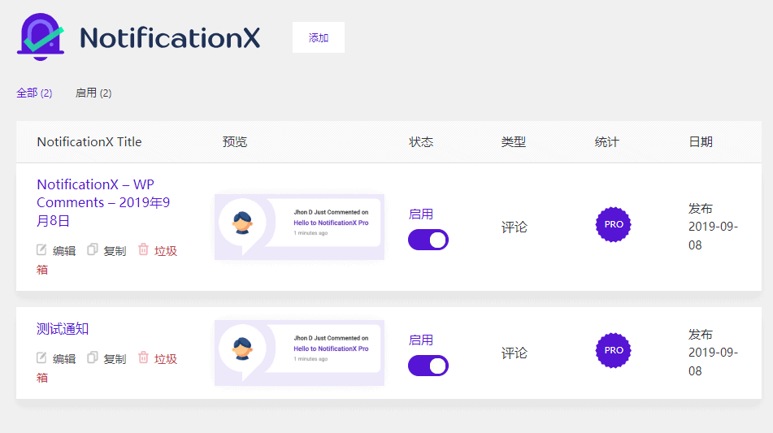The height and width of the screenshot is (433, 773).
Task: Click the 日期 column header
Action: point(701,142)
